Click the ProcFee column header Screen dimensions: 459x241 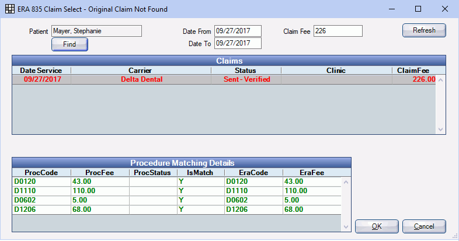pos(100,173)
